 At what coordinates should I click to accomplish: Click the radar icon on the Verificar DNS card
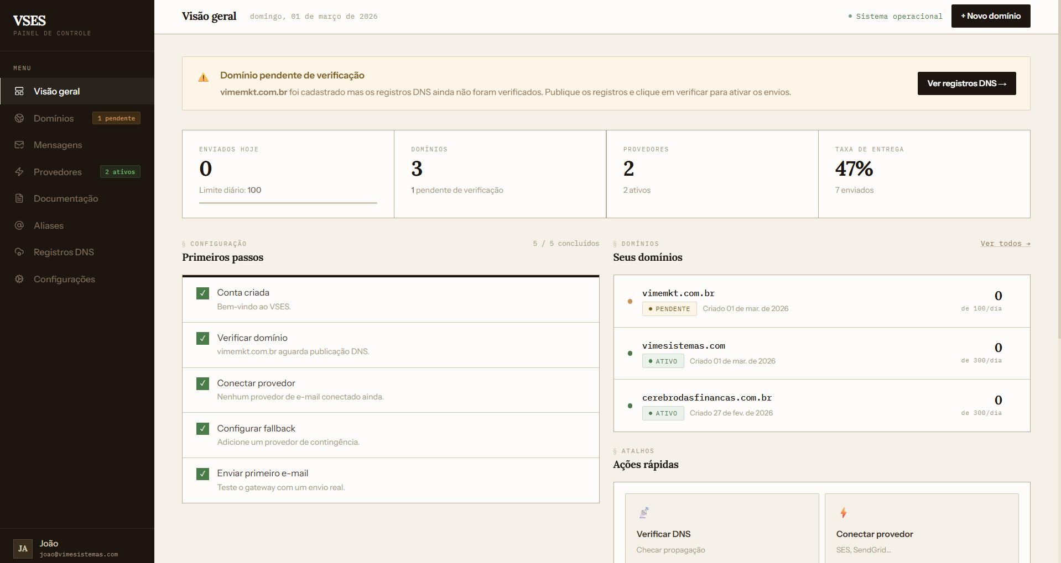pos(644,512)
